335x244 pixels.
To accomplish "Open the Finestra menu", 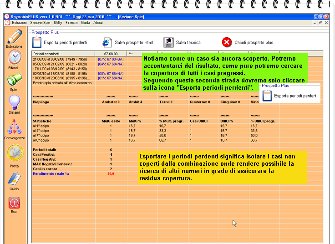I will pyautogui.click(x=71, y=23).
